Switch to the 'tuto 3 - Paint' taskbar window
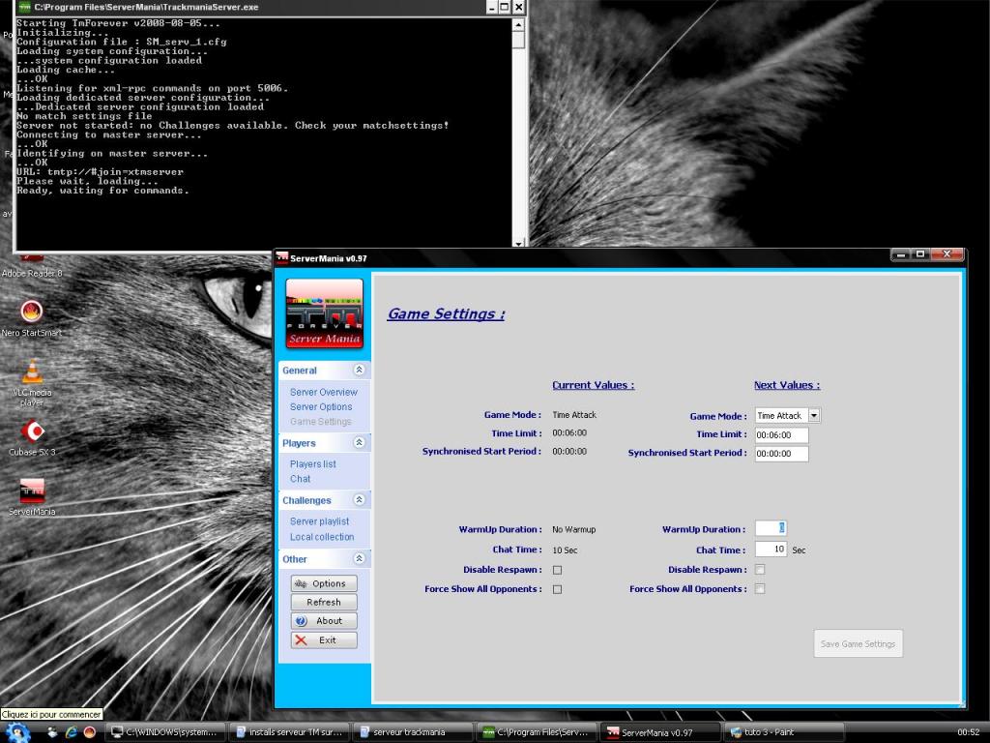The width and height of the screenshot is (990, 743). click(x=785, y=732)
